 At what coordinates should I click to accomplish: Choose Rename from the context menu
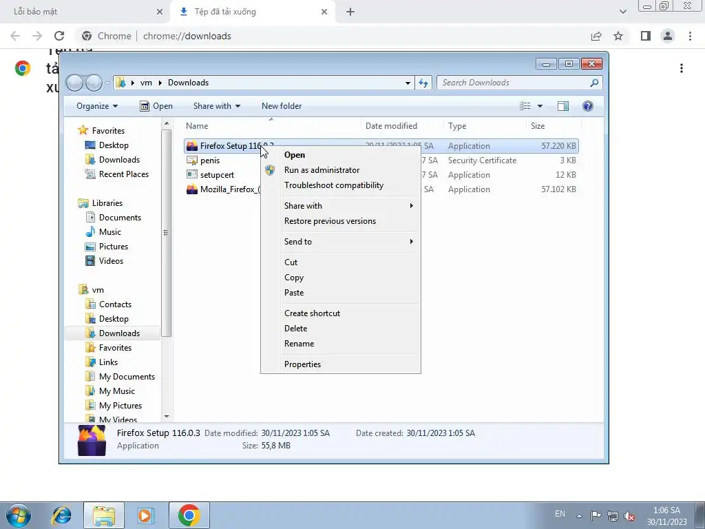[299, 344]
